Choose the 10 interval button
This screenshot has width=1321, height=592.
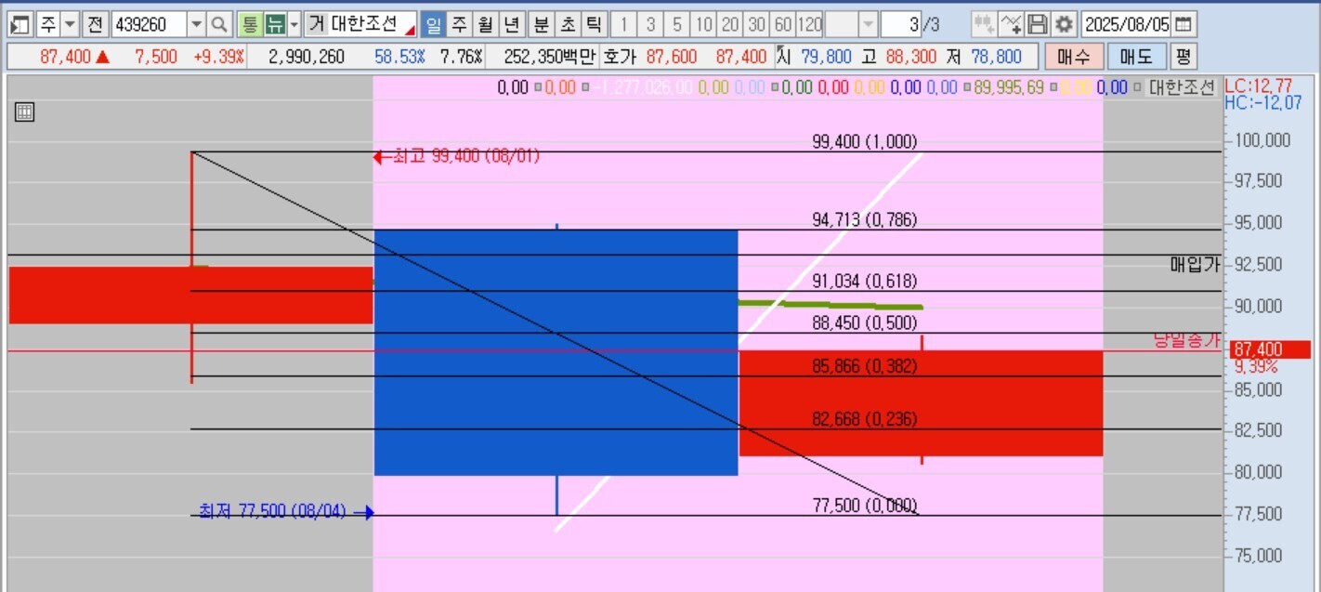[704, 24]
